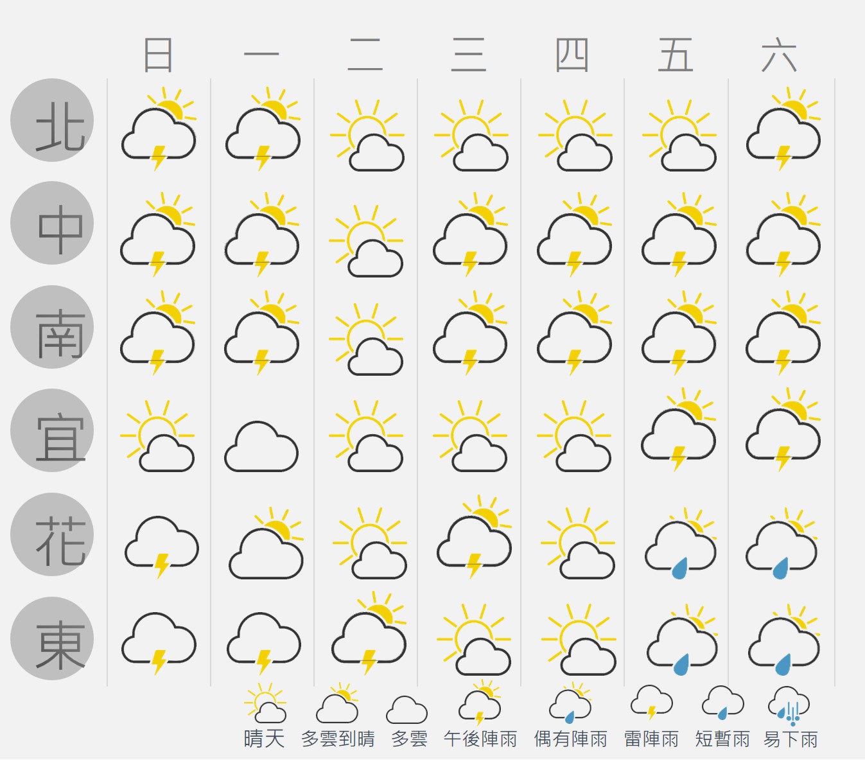Select the 北 region circle

[x=52, y=120]
